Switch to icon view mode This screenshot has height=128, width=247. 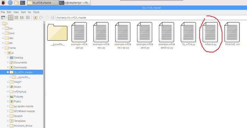tap(10, 18)
